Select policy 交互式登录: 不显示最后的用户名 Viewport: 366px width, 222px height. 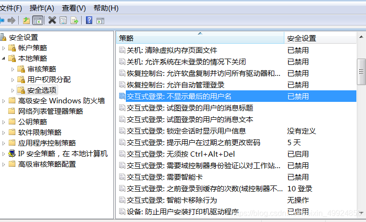click(x=238, y=96)
